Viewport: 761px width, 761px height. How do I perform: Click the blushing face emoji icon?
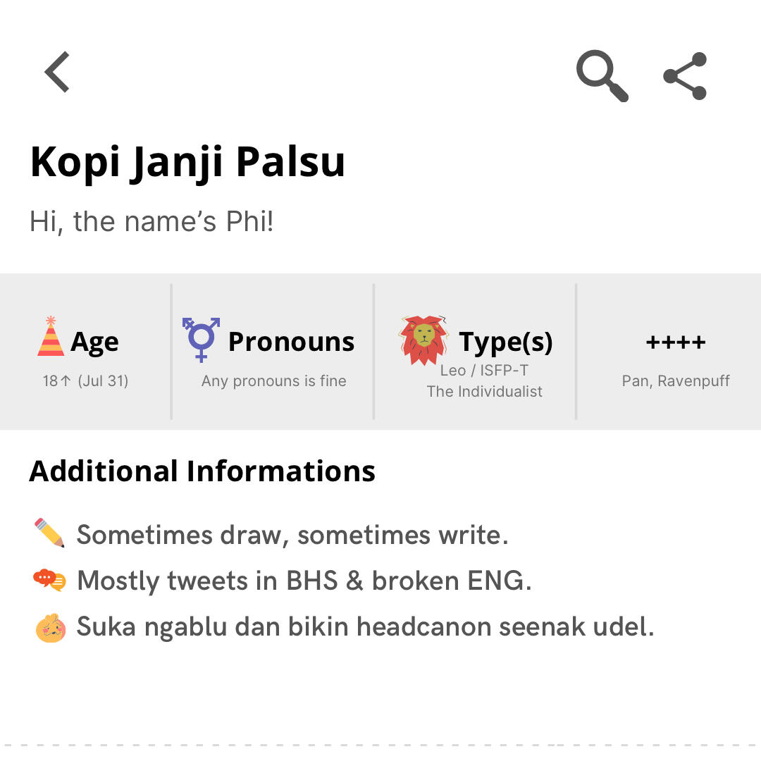pyautogui.click(x=51, y=626)
